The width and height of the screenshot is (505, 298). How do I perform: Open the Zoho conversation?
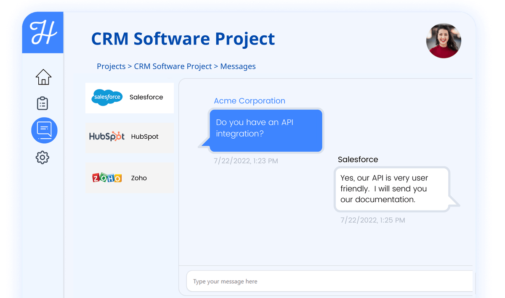click(129, 177)
